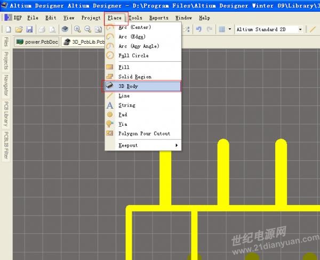This screenshot has height=260, width=320.
Task: Click the Pad icon in menu
Action: 110,115
